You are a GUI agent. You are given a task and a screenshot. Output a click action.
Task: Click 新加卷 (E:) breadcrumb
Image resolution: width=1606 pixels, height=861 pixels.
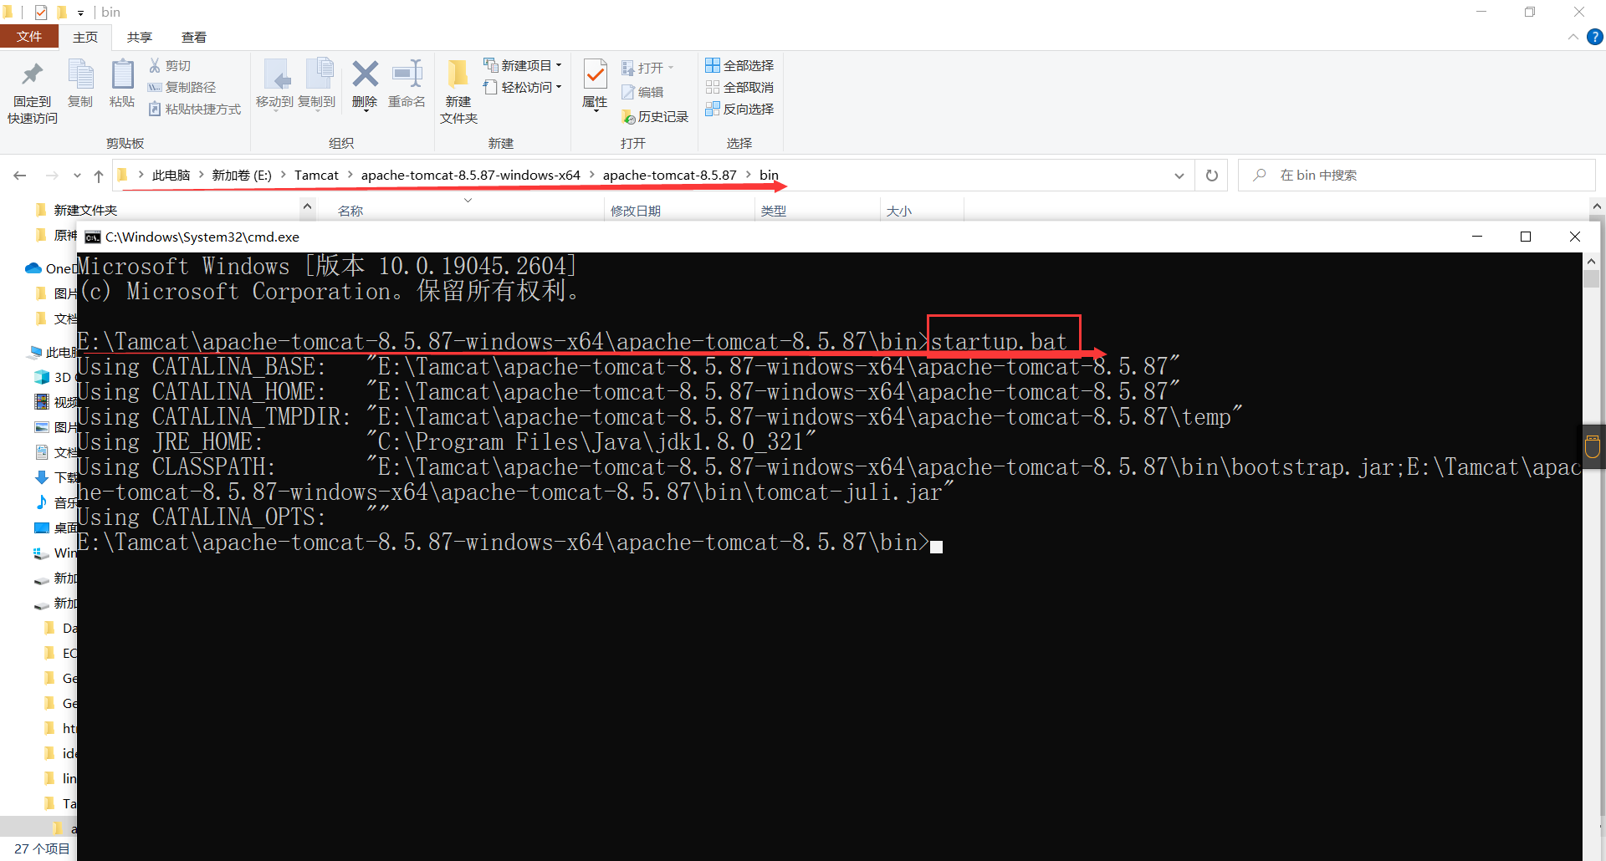[x=242, y=175]
